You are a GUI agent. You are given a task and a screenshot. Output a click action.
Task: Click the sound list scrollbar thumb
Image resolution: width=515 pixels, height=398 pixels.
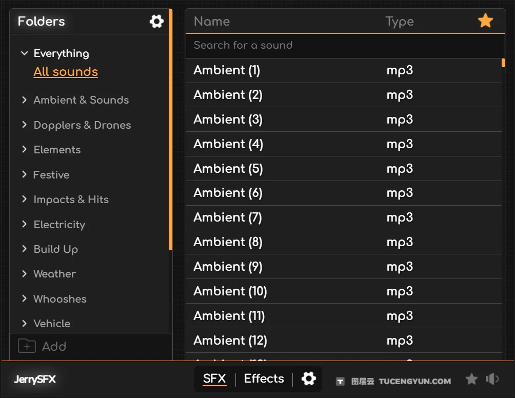[x=503, y=63]
